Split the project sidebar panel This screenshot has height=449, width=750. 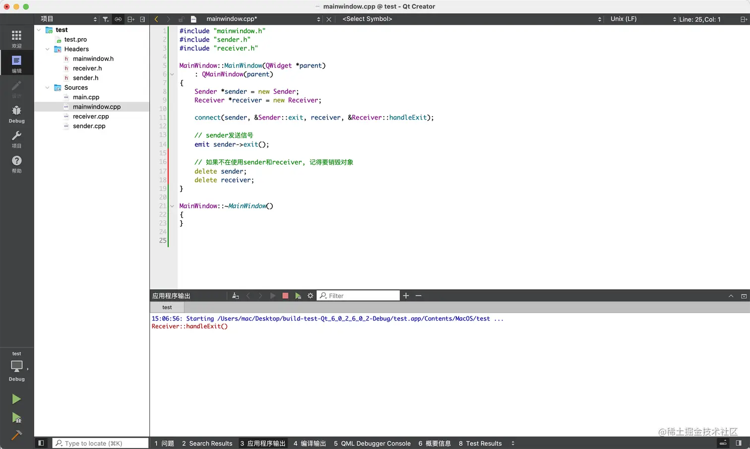131,19
